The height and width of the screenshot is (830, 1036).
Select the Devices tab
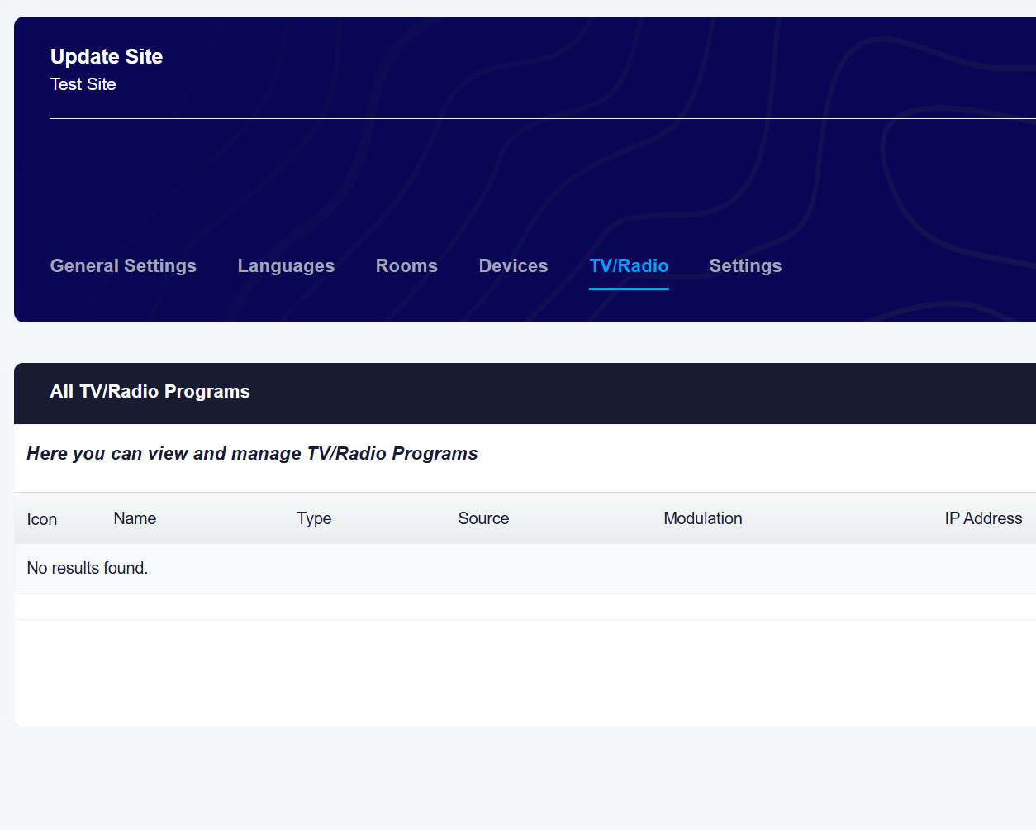click(x=513, y=266)
